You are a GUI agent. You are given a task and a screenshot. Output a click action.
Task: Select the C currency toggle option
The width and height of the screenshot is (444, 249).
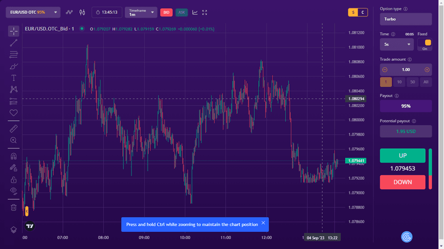pos(363,12)
